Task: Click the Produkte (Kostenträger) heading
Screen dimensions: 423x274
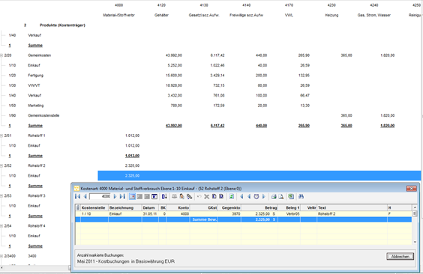Action: (62, 25)
